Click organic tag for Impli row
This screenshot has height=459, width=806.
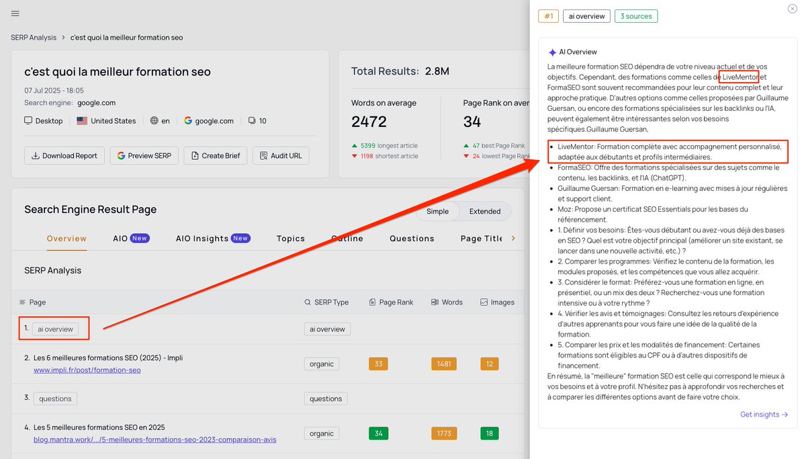click(x=322, y=364)
